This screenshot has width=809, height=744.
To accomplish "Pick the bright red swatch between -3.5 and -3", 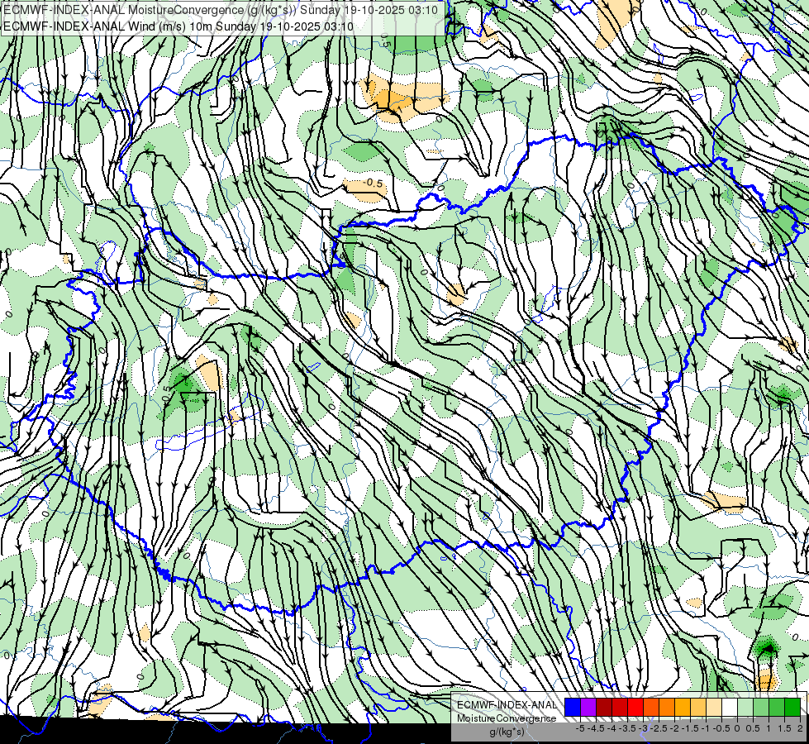I will tap(635, 708).
